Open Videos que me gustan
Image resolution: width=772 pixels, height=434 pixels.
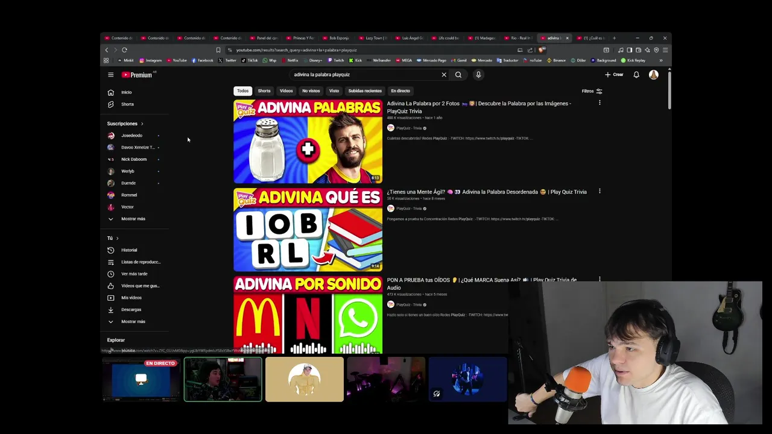[134, 286]
